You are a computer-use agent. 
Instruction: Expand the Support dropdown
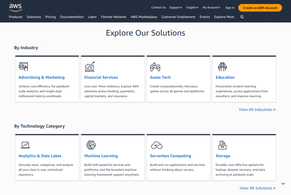(176, 8)
